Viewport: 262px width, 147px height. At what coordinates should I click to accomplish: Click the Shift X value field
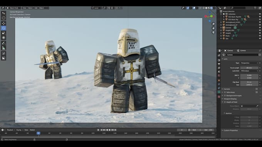[249, 75]
